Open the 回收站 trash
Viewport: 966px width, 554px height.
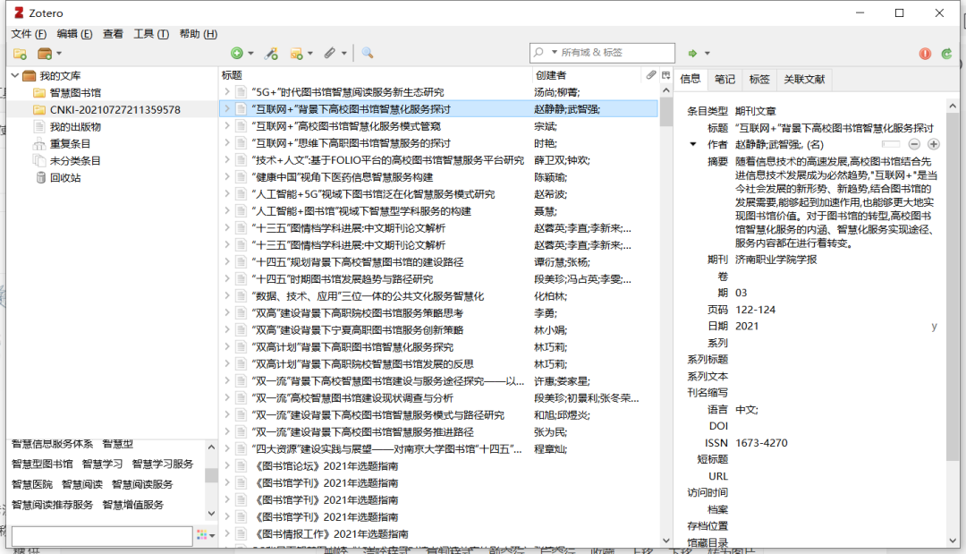tap(65, 177)
